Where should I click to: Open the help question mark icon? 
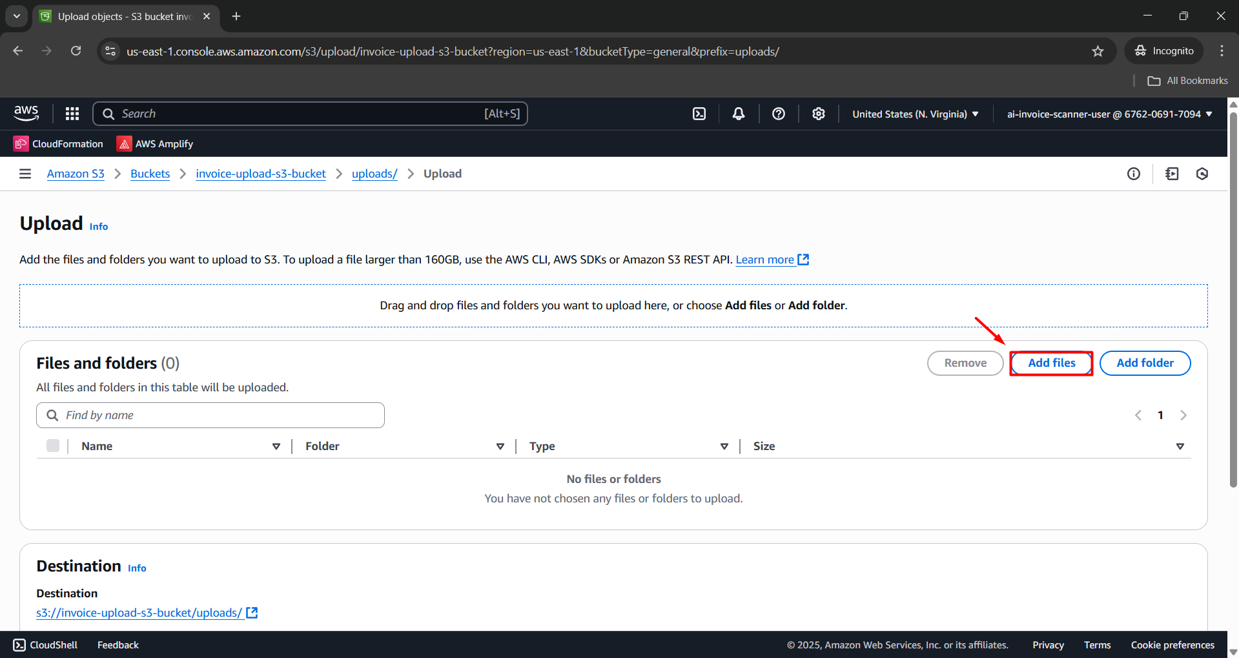778,113
